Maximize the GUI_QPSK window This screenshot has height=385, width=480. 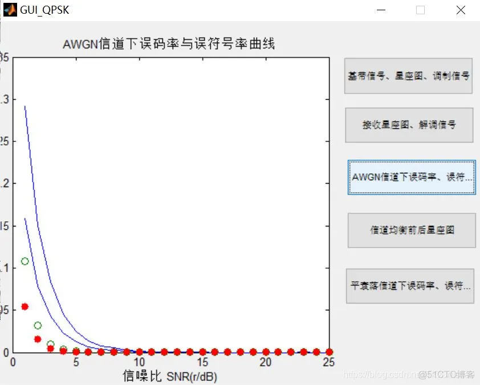[420, 10]
